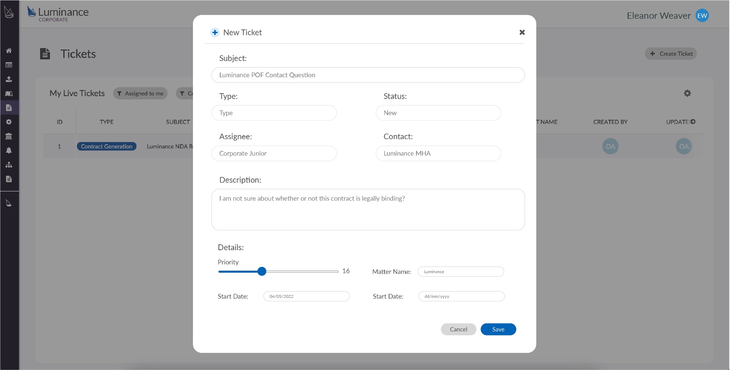Click the OA avatar in Updated column
This screenshot has height=370, width=730.
(684, 146)
